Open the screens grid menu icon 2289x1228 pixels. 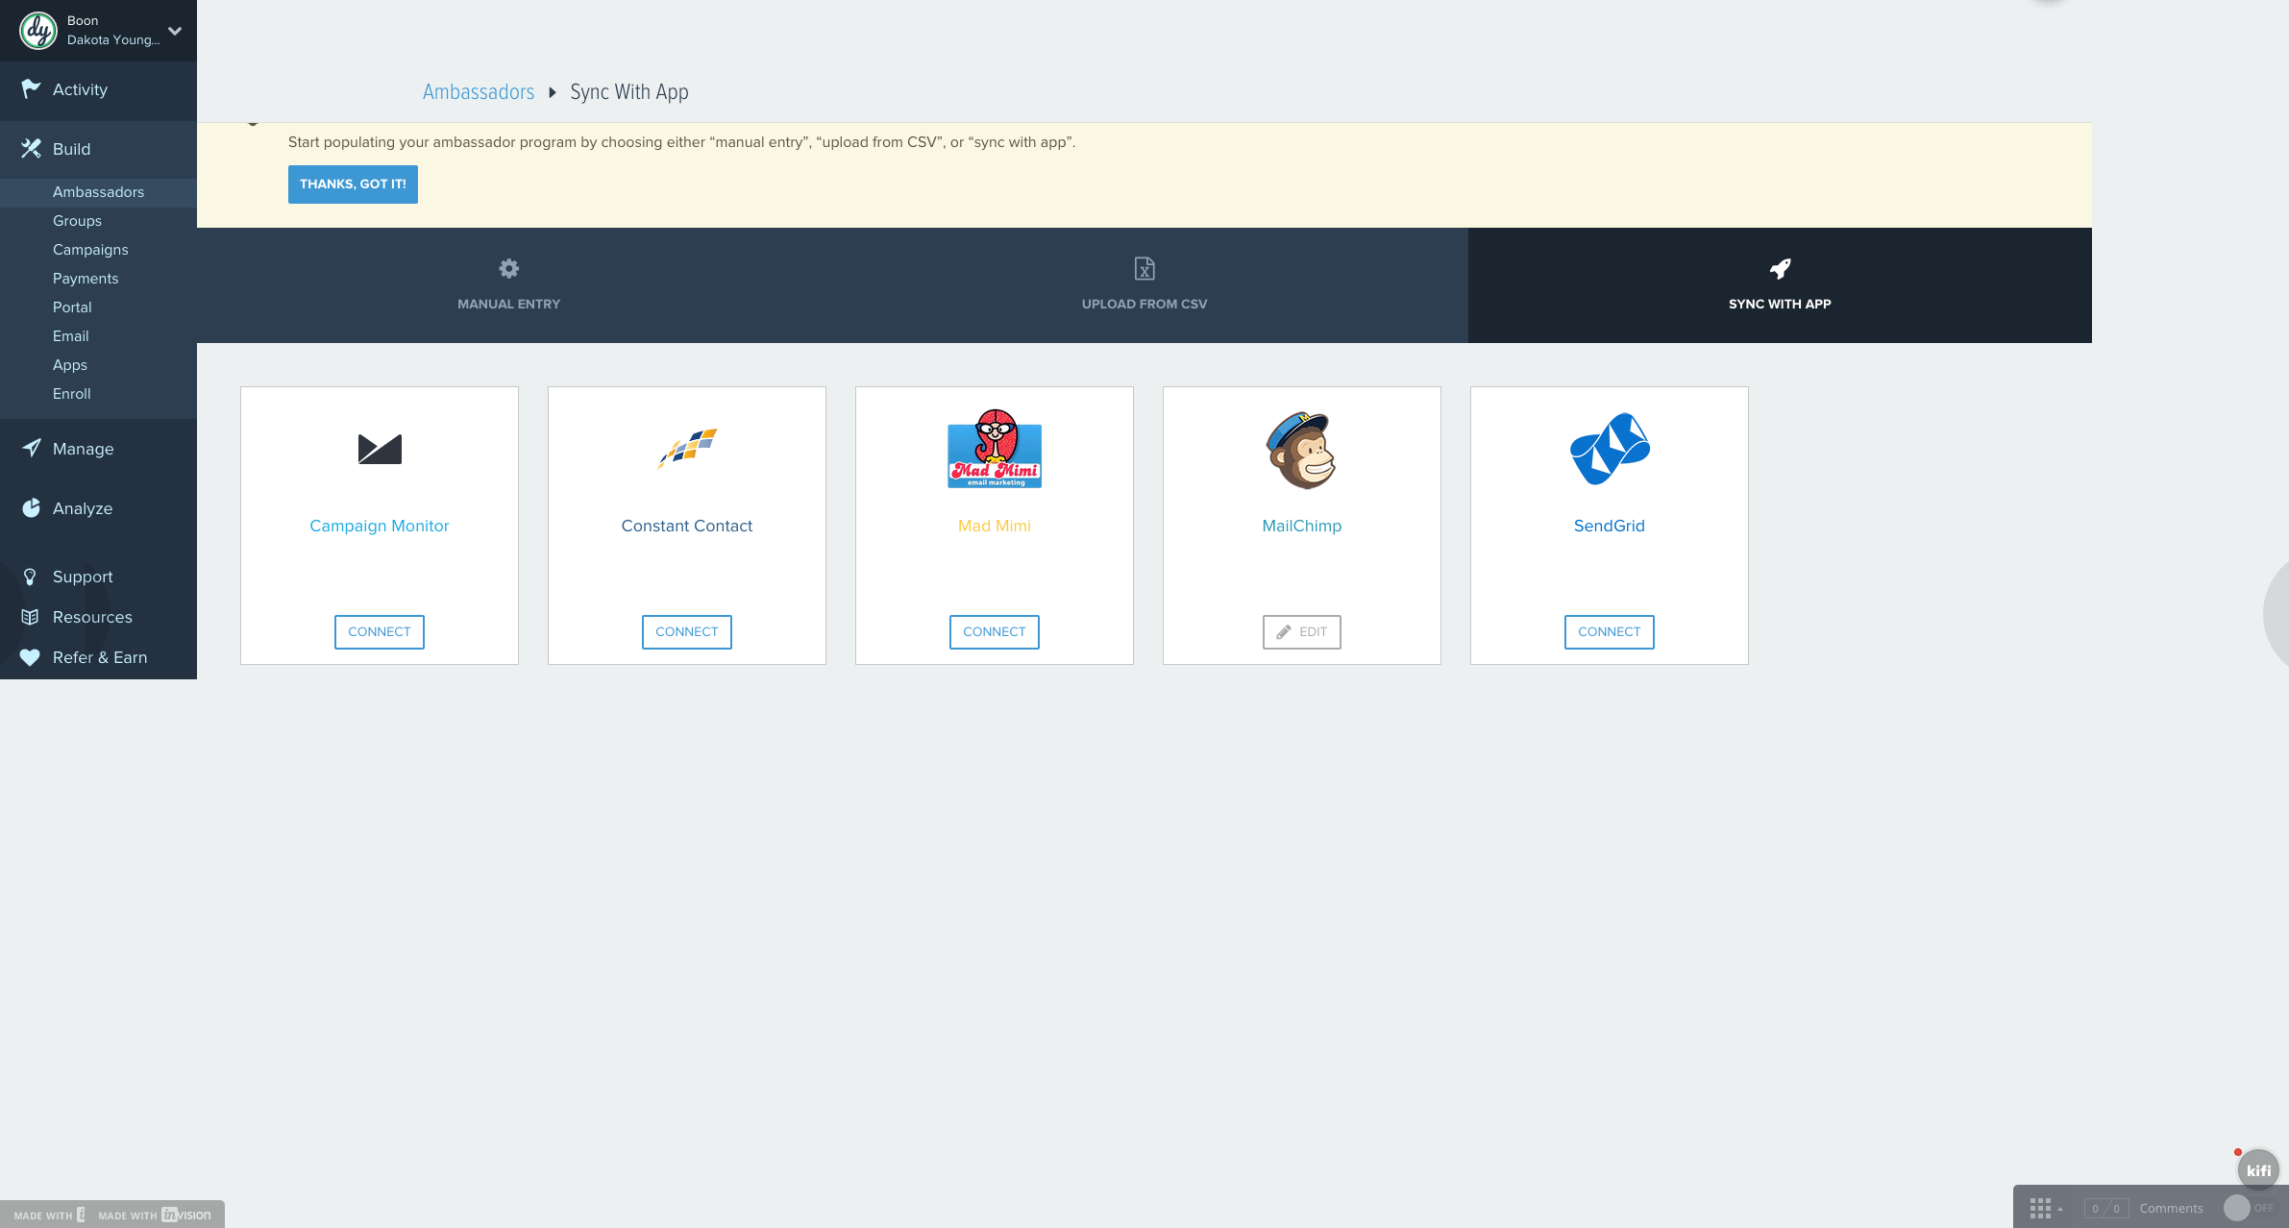click(x=2040, y=1208)
